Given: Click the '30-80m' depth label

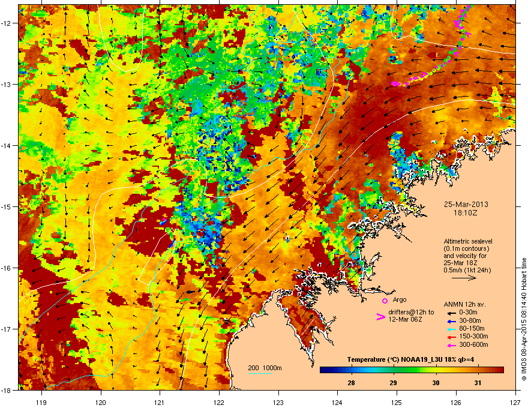Looking at the screenshot, I should [470, 320].
